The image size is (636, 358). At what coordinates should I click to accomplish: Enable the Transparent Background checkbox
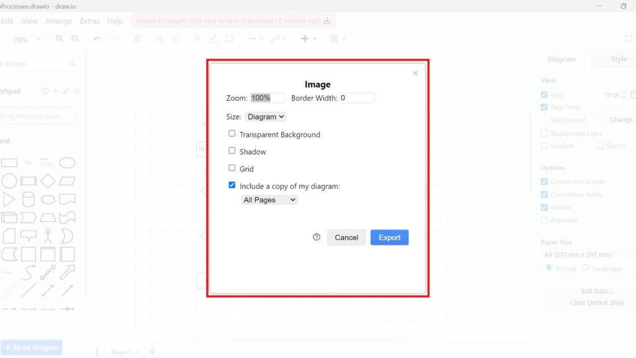232,134
